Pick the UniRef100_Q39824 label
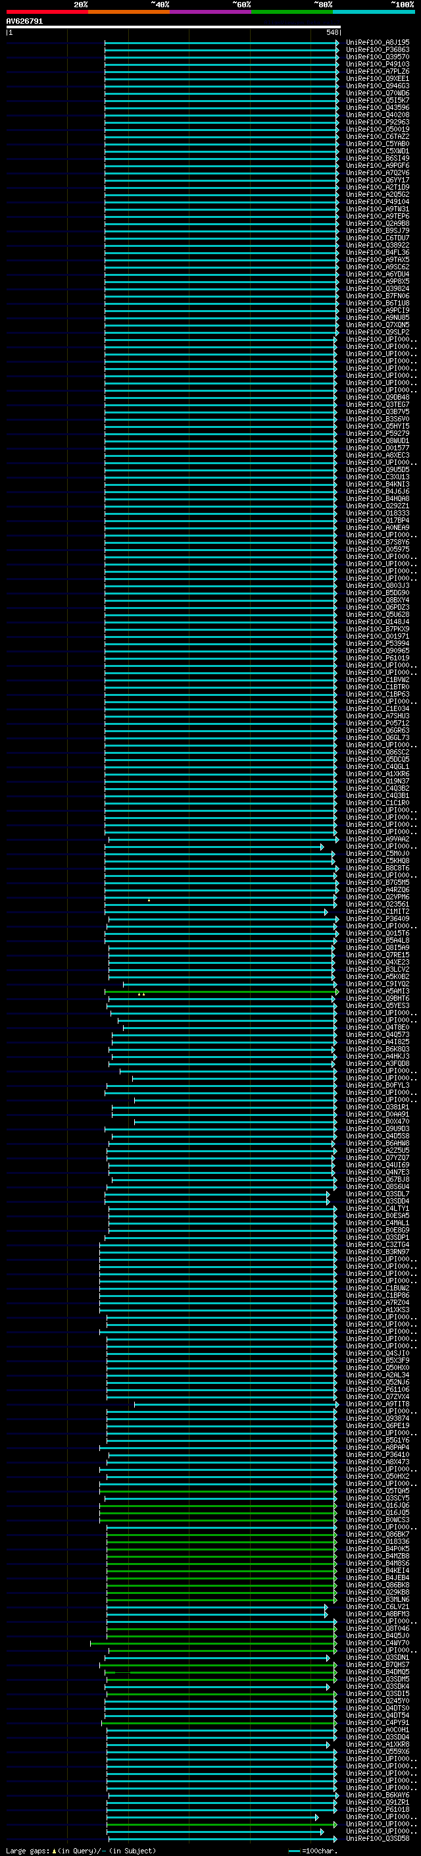Screen dimensions: 421x1856 click(378, 289)
